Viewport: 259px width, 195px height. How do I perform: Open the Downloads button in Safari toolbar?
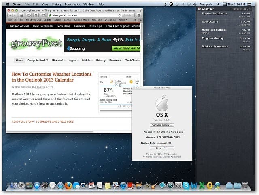139,15
